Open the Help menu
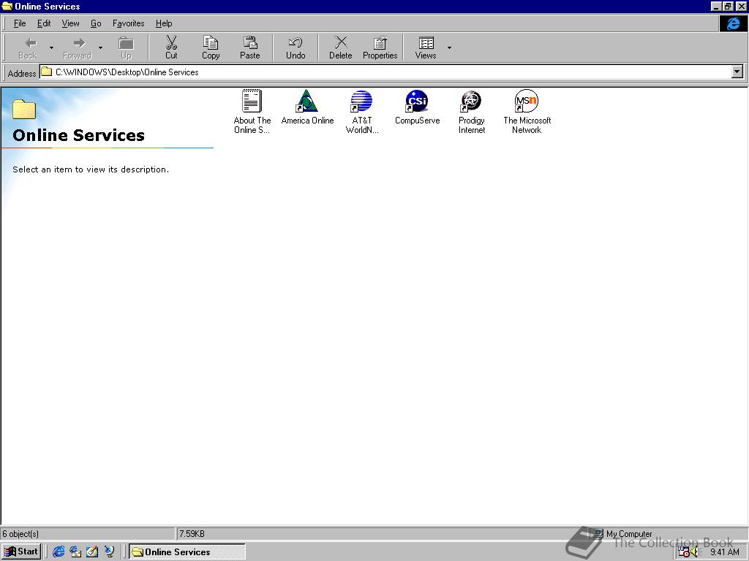The image size is (749, 561). tap(164, 23)
